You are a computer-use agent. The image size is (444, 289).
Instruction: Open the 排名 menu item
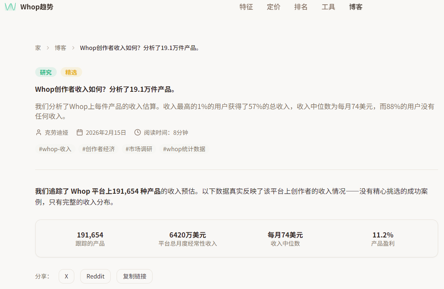click(301, 7)
